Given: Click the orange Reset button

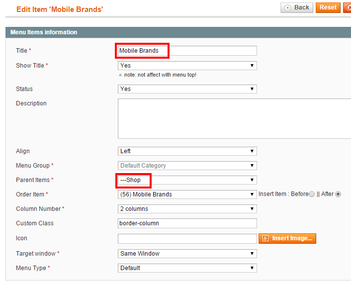Looking at the screenshot, I should coord(328,7).
